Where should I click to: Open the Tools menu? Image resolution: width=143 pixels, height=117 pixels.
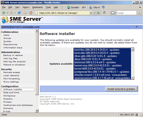coord(48,7)
